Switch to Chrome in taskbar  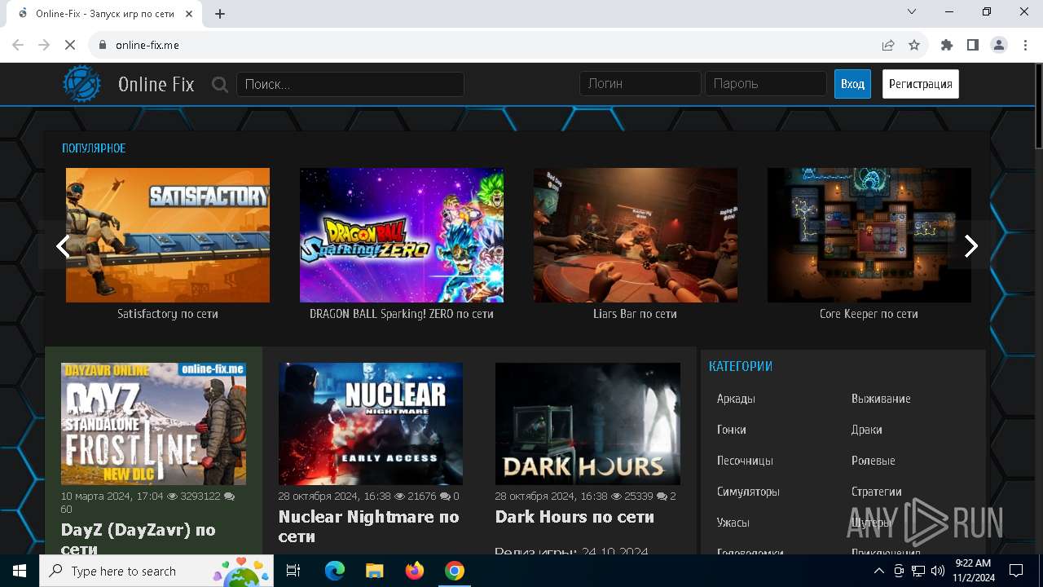(455, 571)
